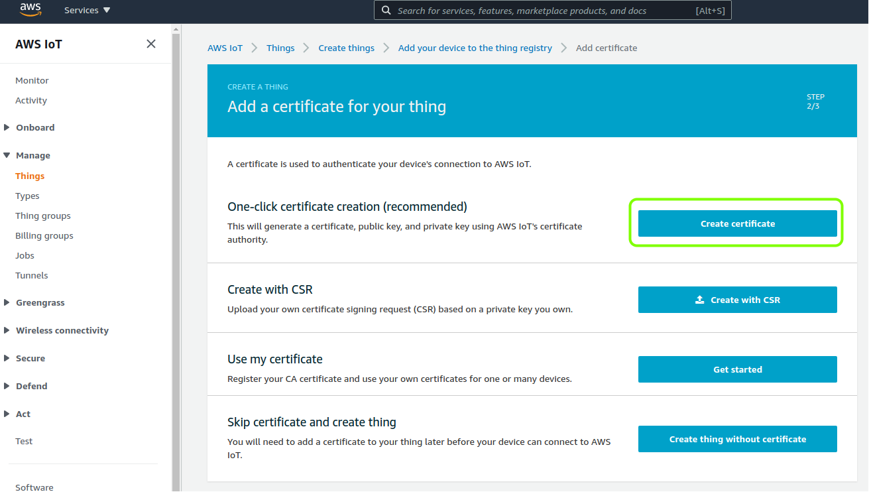Focus the AWS services search field
This screenshot has height=492, width=869.
coord(553,11)
